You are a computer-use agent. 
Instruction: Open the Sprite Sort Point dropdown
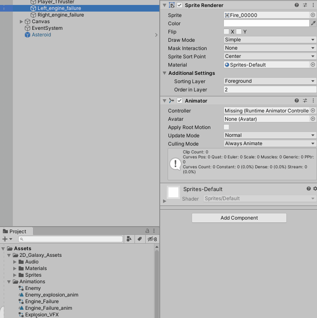(270, 56)
